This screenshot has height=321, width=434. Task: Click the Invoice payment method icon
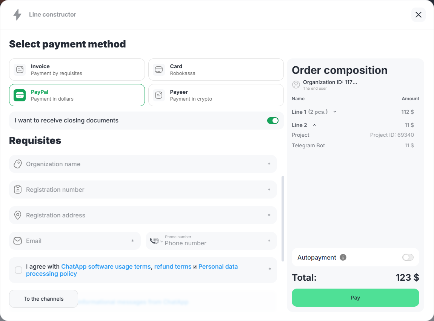pos(20,70)
